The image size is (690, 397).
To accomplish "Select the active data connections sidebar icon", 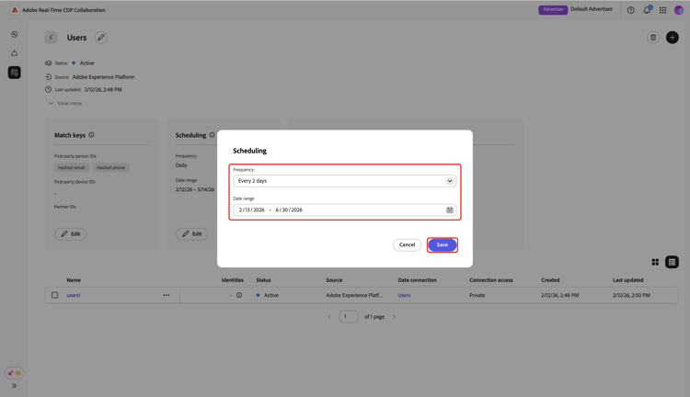I will pos(15,72).
